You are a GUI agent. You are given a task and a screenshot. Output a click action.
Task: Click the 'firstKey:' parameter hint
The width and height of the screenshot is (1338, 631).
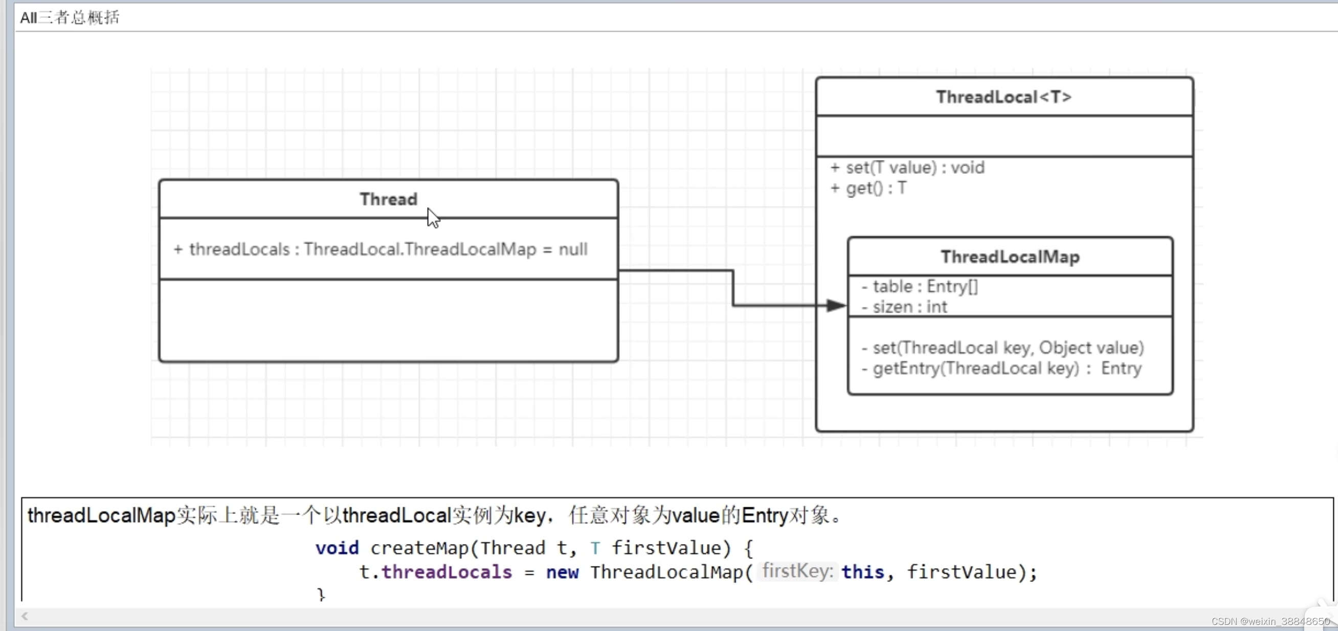coord(797,571)
